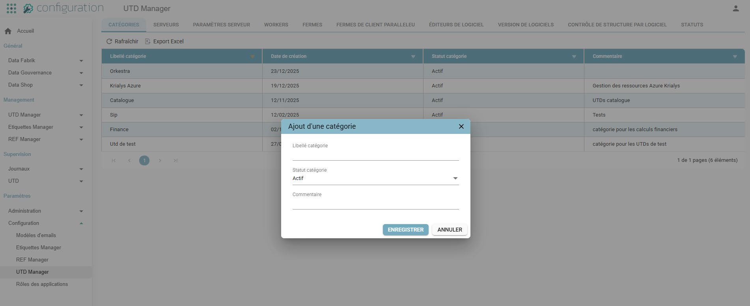The image size is (750, 306).
Task: Open the Version de logiciels tab
Action: [526, 24]
